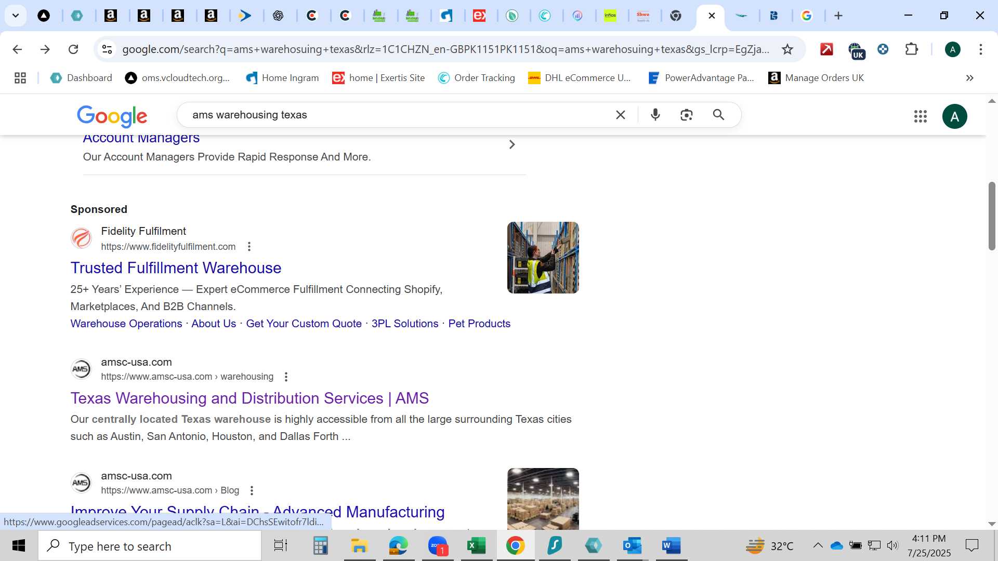Click About Us sitelink
Image resolution: width=998 pixels, height=561 pixels.
pos(214,324)
